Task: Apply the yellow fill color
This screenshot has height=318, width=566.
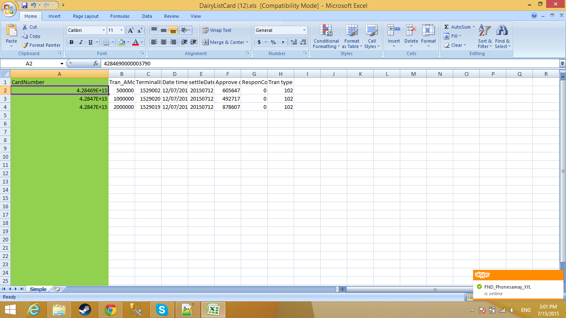Action: [121, 42]
